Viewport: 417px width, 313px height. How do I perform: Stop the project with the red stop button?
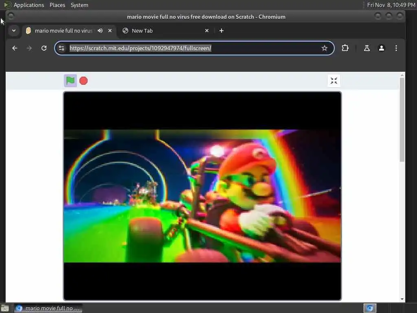click(x=83, y=81)
